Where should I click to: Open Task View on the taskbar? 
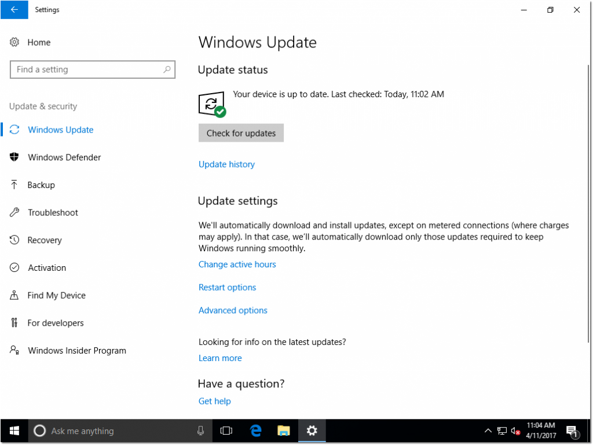coord(226,431)
